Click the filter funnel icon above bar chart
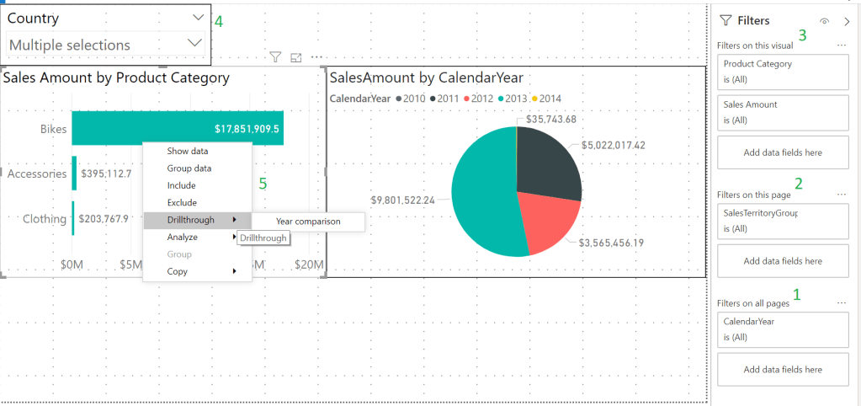The image size is (861, 406). tap(275, 57)
